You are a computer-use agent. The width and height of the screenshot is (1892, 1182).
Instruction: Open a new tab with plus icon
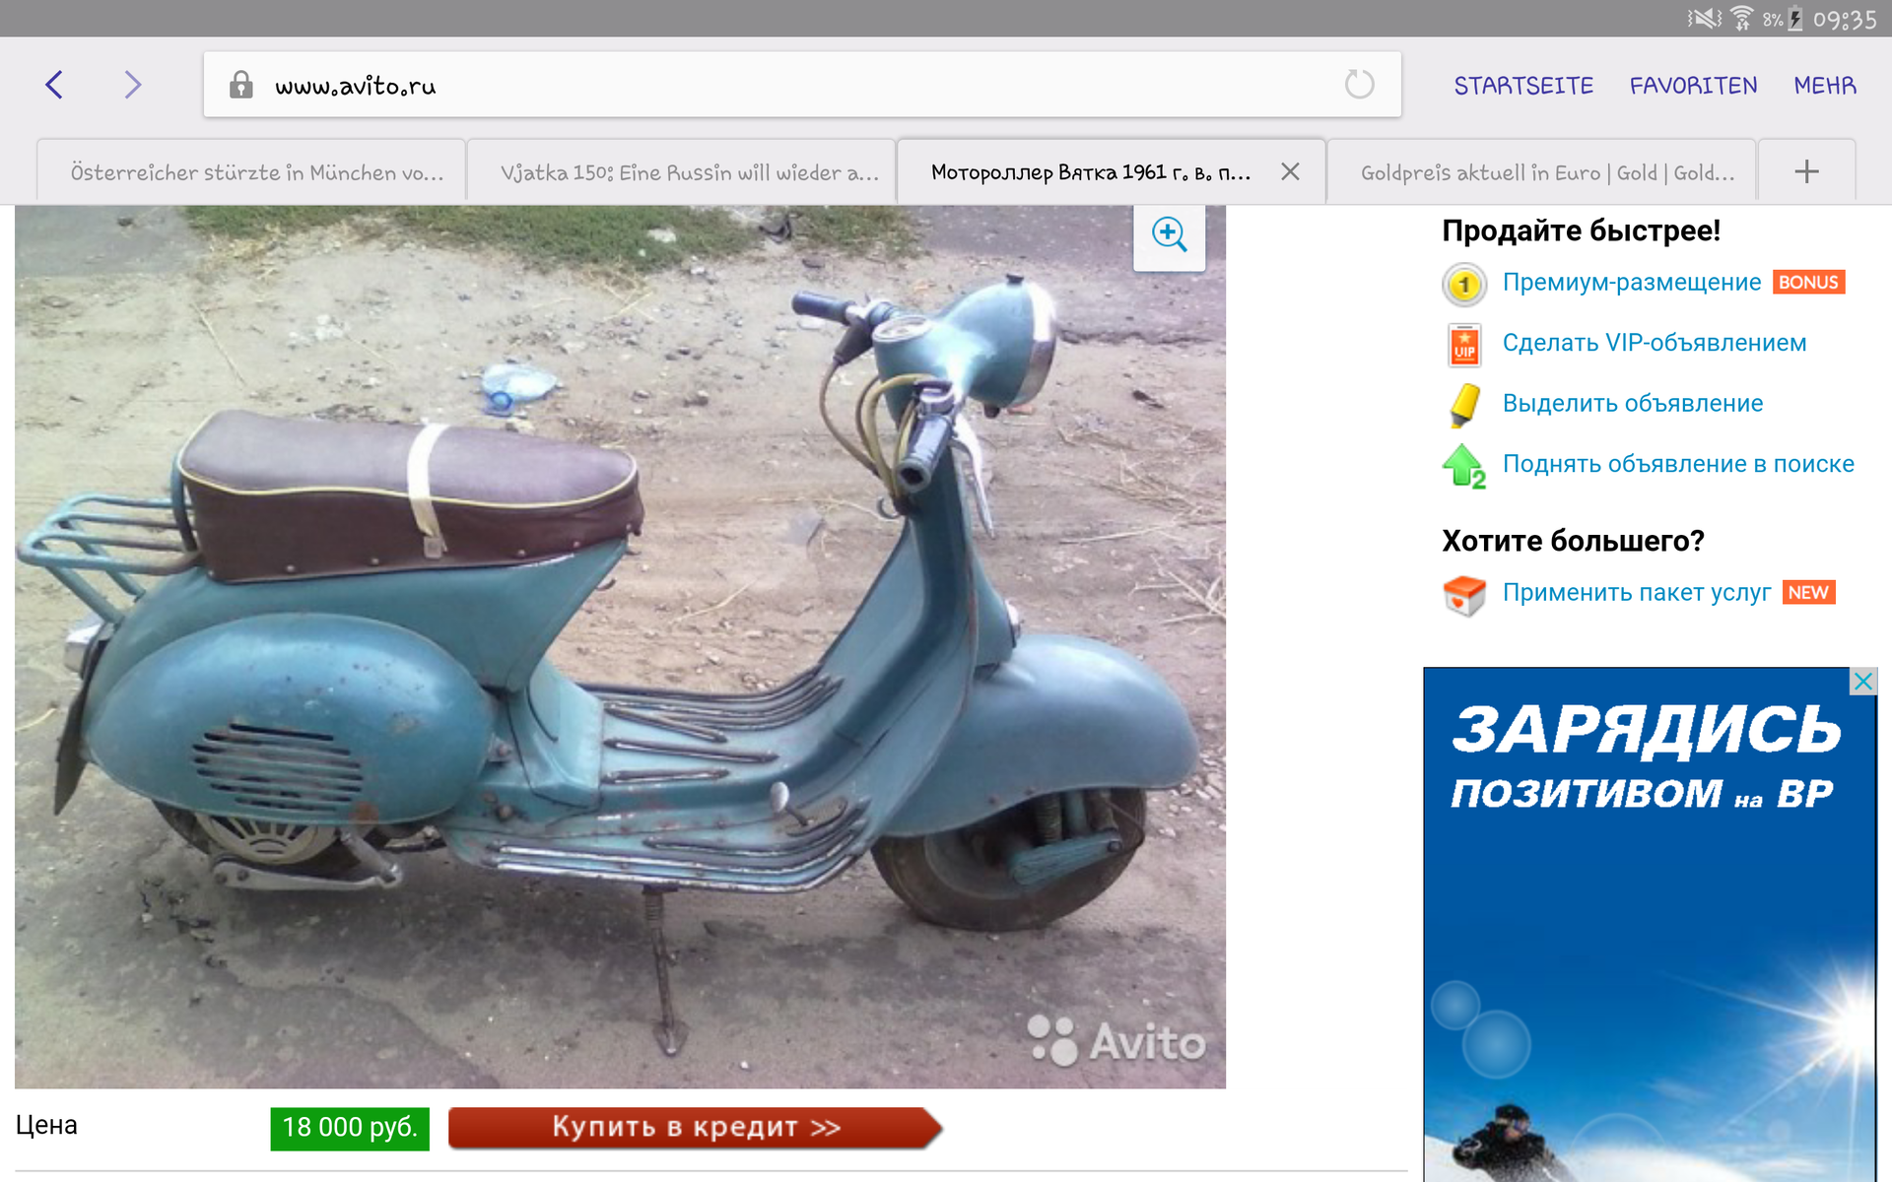click(1805, 172)
